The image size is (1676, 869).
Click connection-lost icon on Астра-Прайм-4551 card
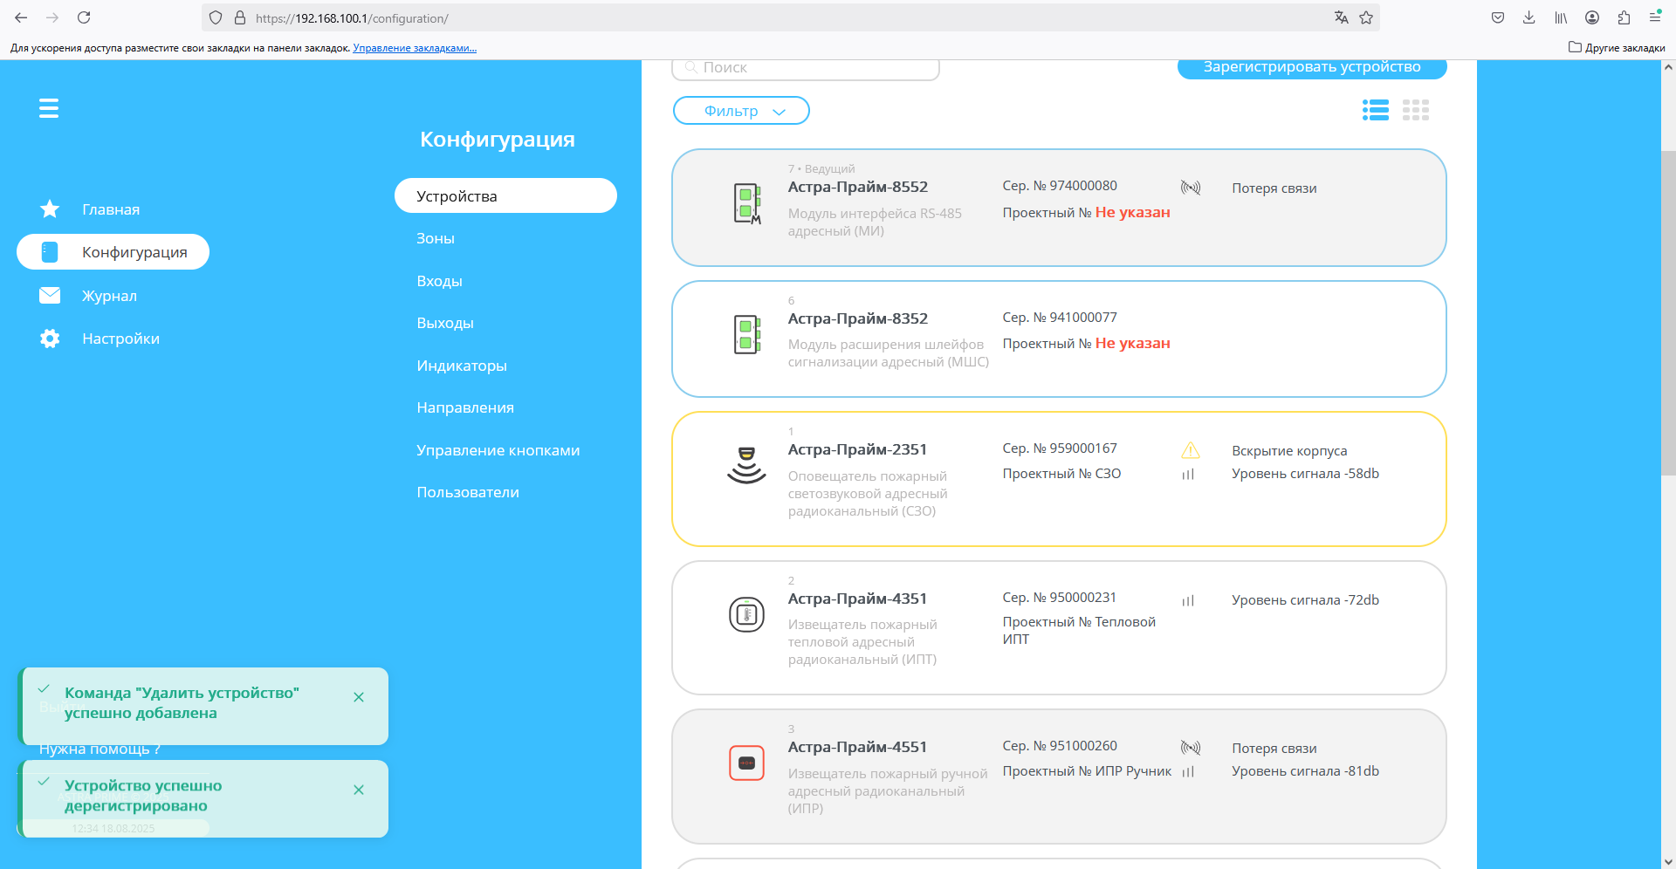1191,748
